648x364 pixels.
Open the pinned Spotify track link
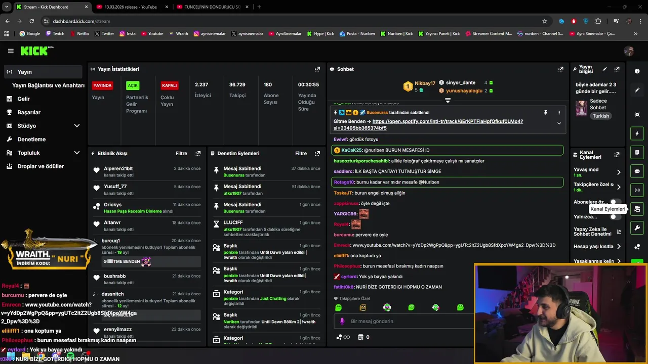(428, 125)
